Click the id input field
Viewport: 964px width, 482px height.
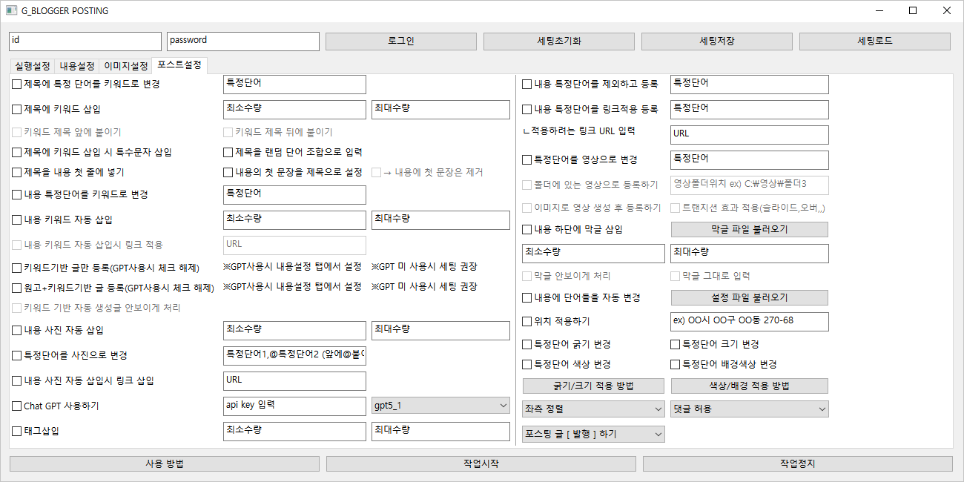[x=85, y=42]
